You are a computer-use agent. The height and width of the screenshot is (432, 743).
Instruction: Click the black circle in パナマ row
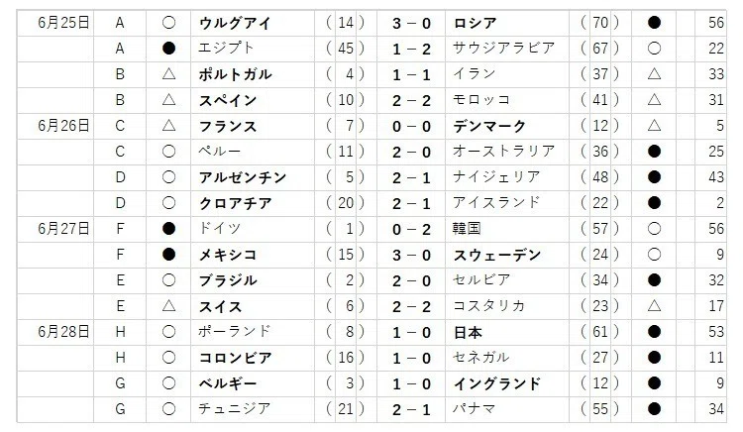(654, 409)
